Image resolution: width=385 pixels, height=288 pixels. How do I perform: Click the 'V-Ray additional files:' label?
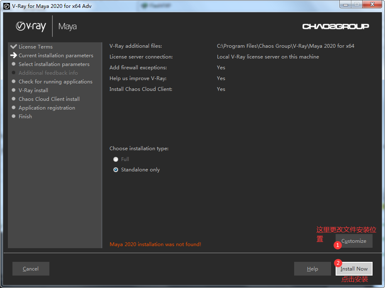click(136, 46)
